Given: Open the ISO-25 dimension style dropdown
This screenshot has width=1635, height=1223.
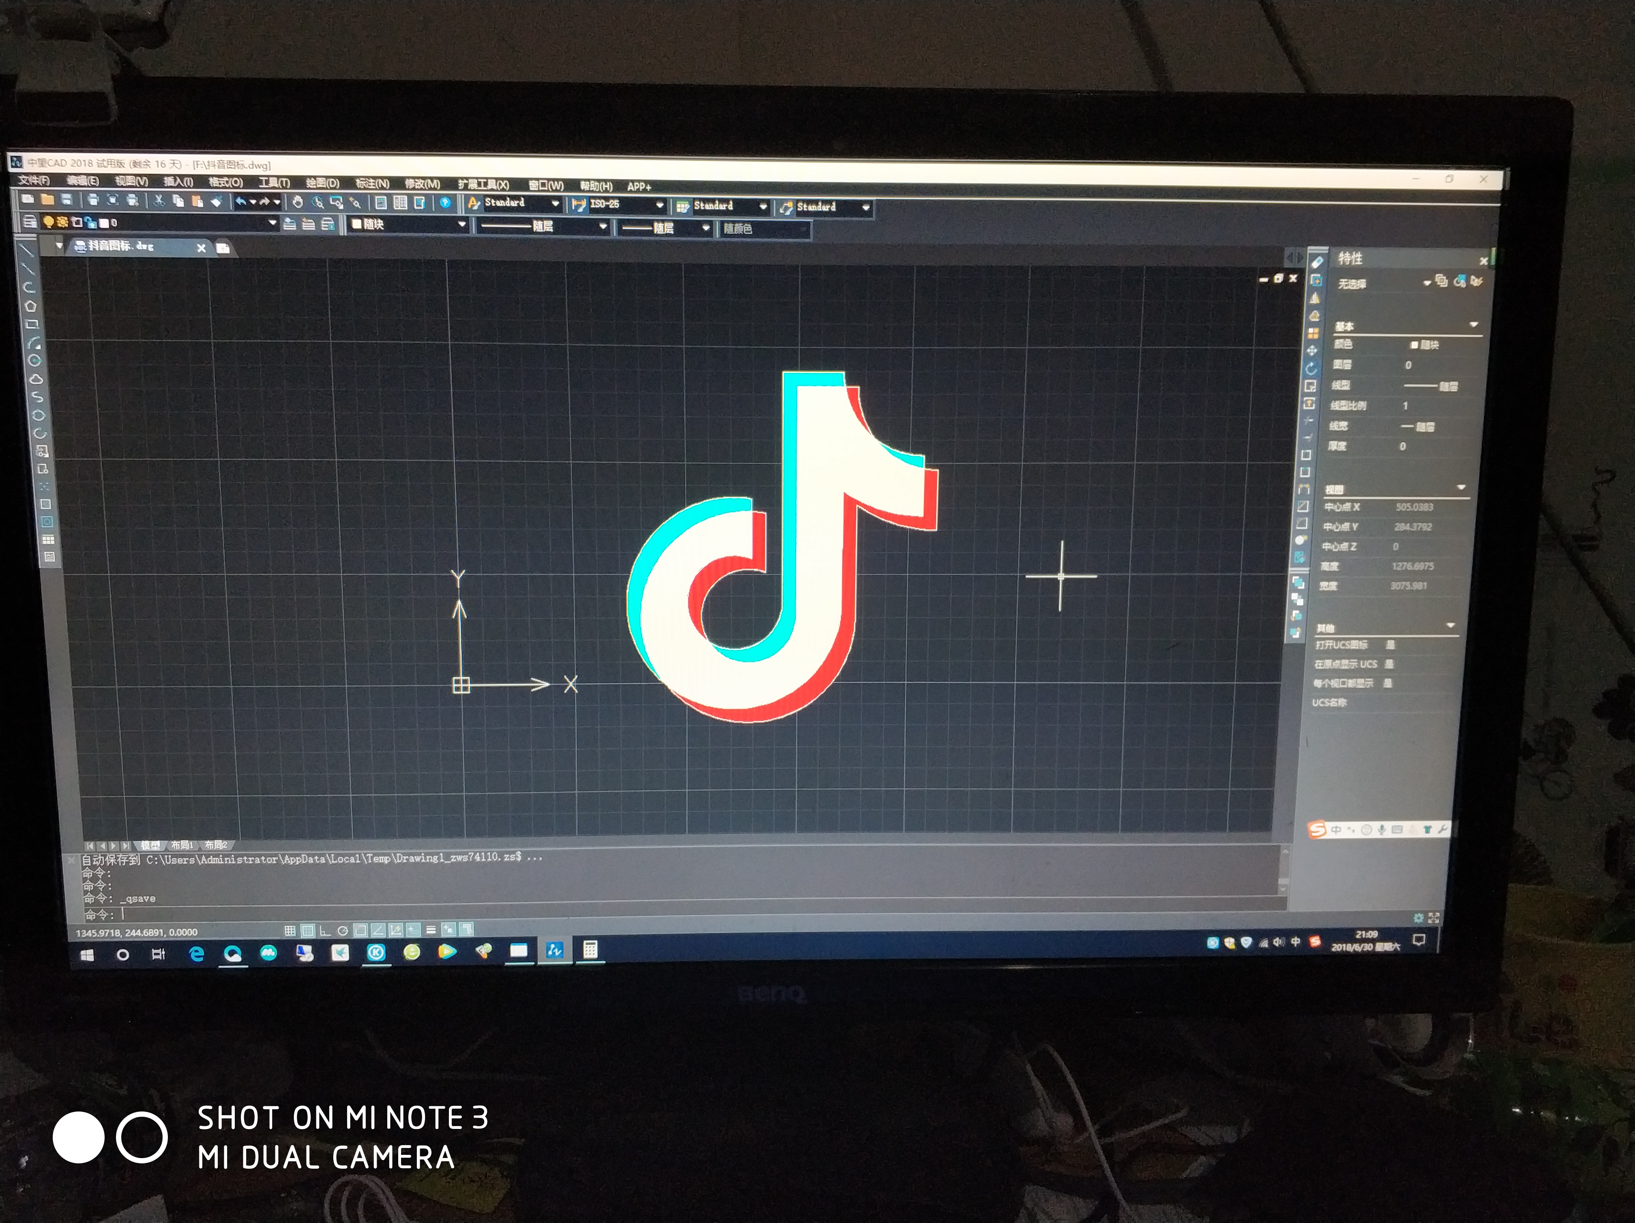Looking at the screenshot, I should [x=659, y=205].
